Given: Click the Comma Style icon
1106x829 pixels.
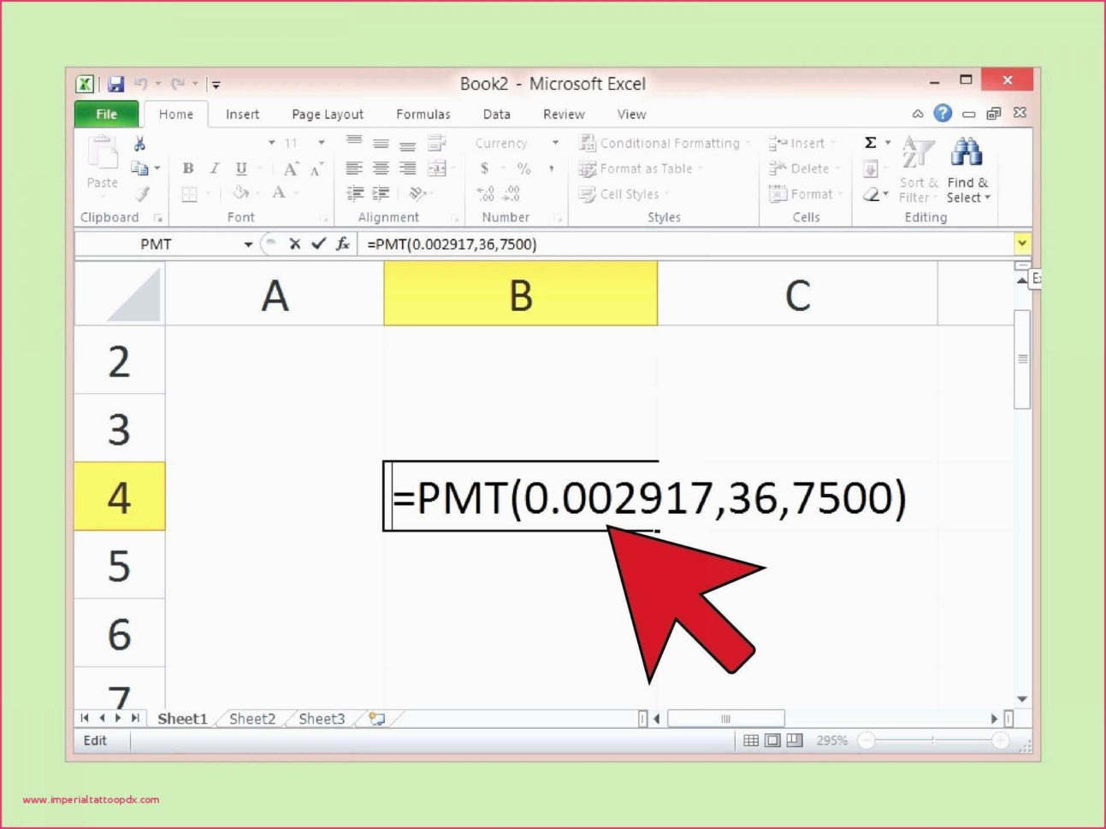Looking at the screenshot, I should pos(552,168).
